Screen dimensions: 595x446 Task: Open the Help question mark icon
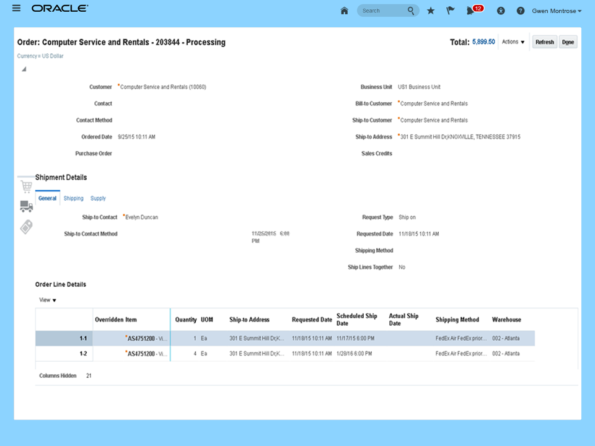[x=521, y=11]
